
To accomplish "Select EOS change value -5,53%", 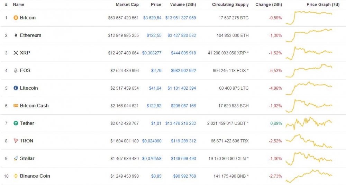I will coord(275,71).
